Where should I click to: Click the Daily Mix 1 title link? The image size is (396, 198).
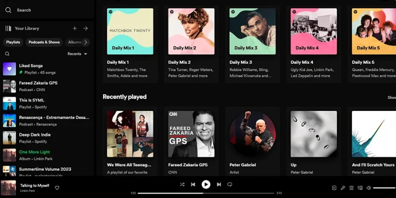pyautogui.click(x=118, y=62)
